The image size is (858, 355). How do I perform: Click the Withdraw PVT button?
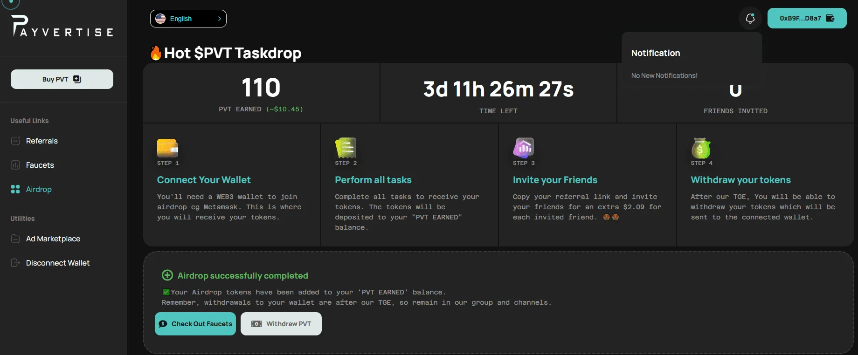tap(281, 324)
